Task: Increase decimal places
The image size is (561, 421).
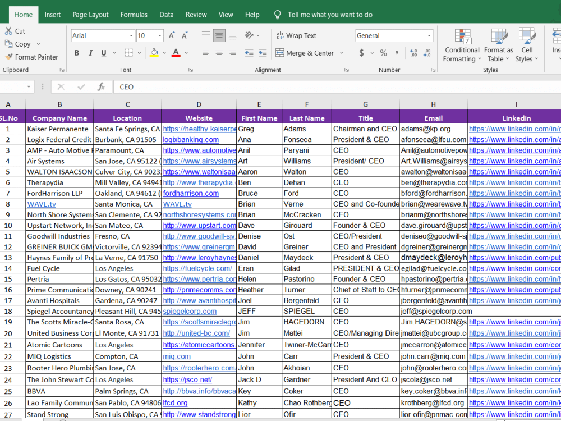Action: click(413, 53)
